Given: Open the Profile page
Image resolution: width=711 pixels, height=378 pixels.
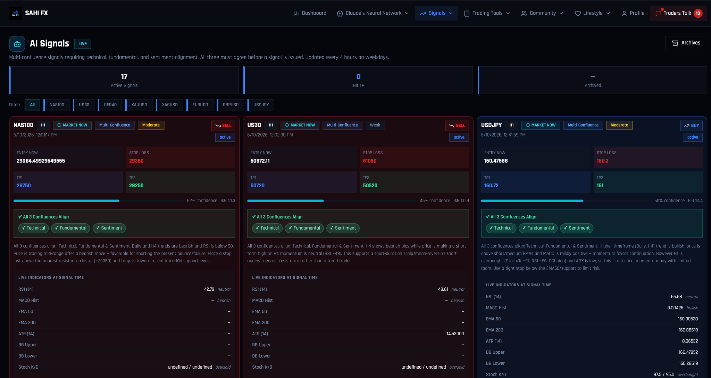Looking at the screenshot, I should pos(633,14).
